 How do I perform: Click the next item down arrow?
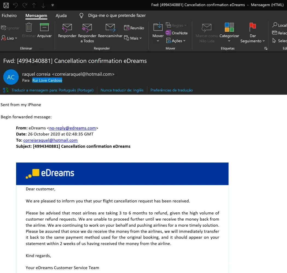coord(43,5)
